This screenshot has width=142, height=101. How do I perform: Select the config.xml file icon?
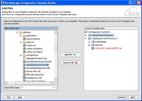pyautogui.click(x=24, y=45)
